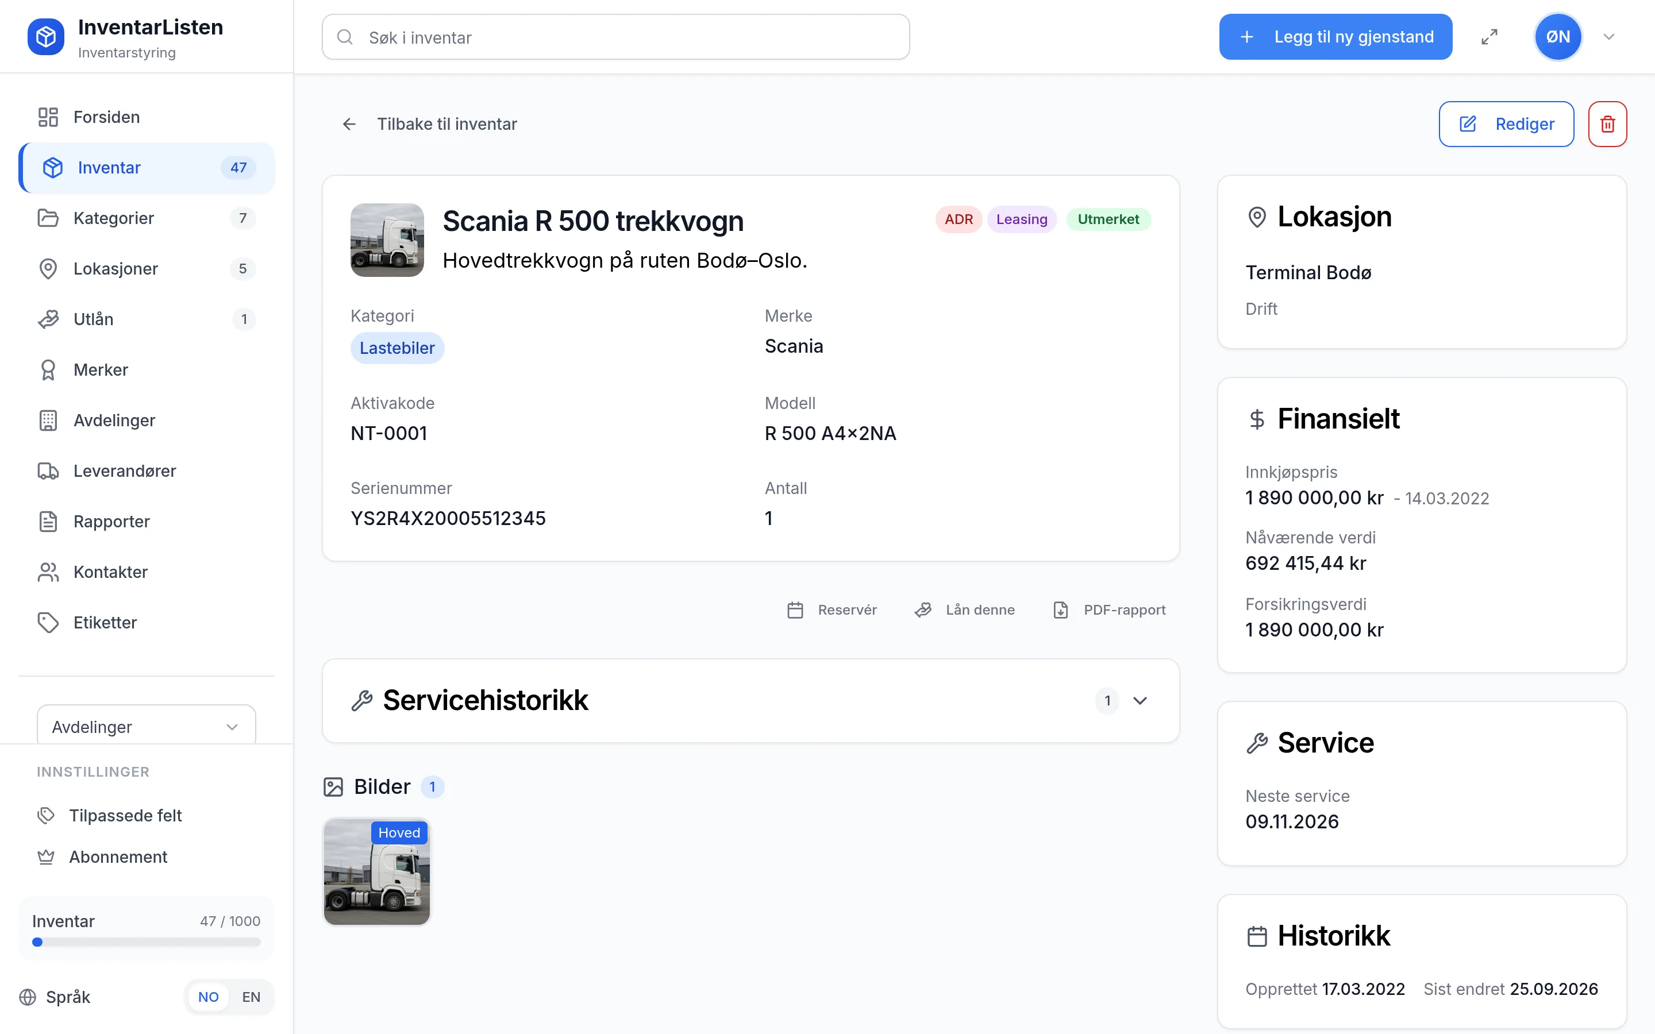Click the Lastebiler category chip
The image size is (1655, 1034).
tap(397, 348)
